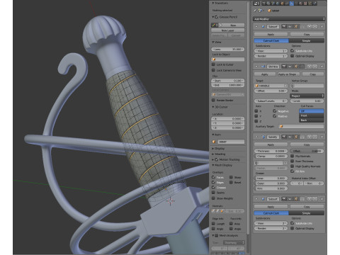Screen dimensions: 340x255
Task: Apply the Solidify modifier
Action: [x=271, y=144]
